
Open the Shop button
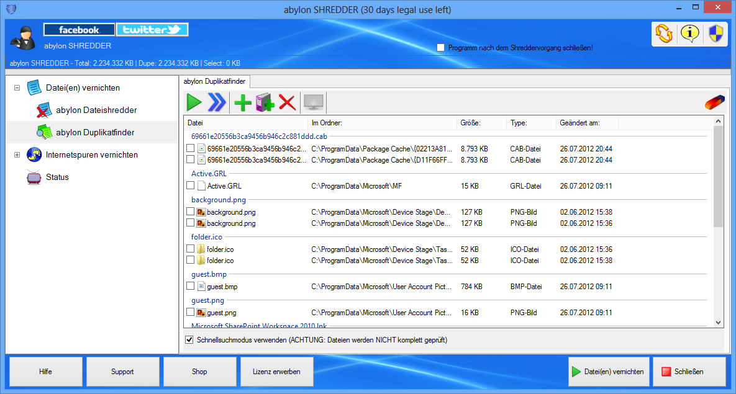click(x=199, y=372)
